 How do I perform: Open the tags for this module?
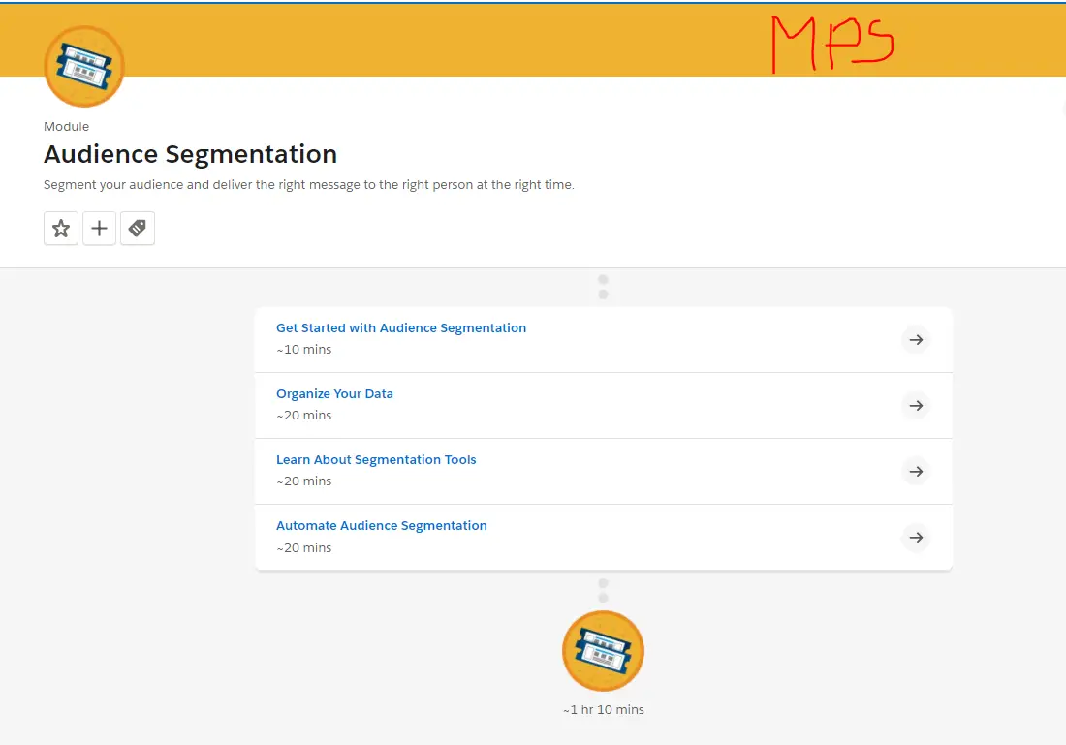[x=138, y=228]
